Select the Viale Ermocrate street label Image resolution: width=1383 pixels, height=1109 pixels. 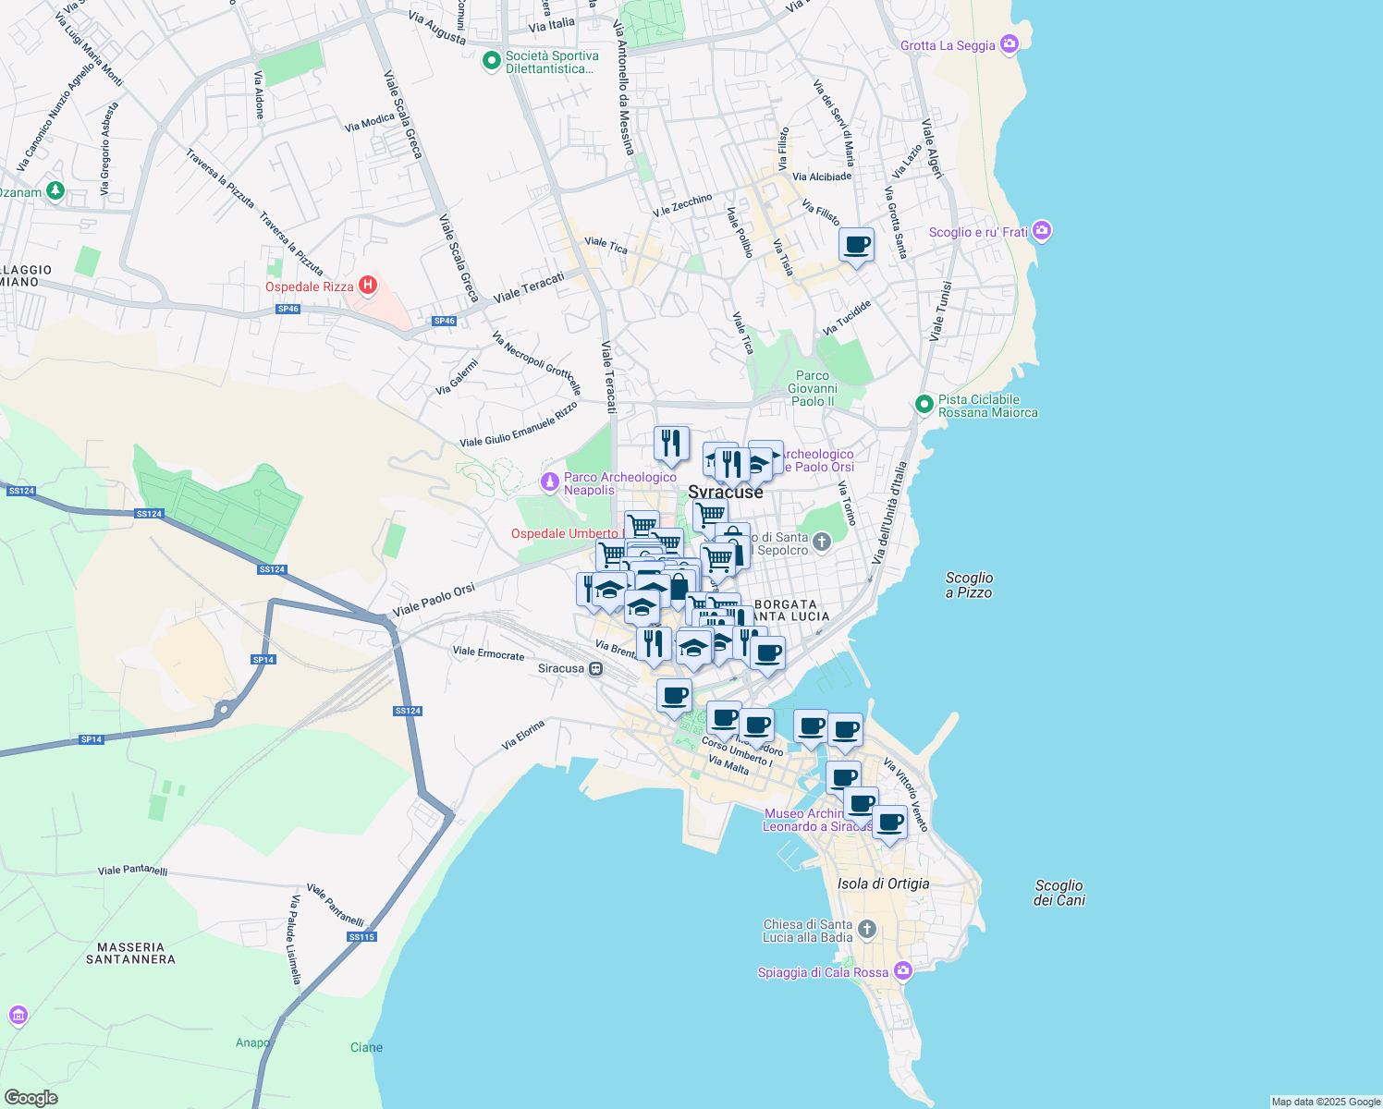pos(488,653)
